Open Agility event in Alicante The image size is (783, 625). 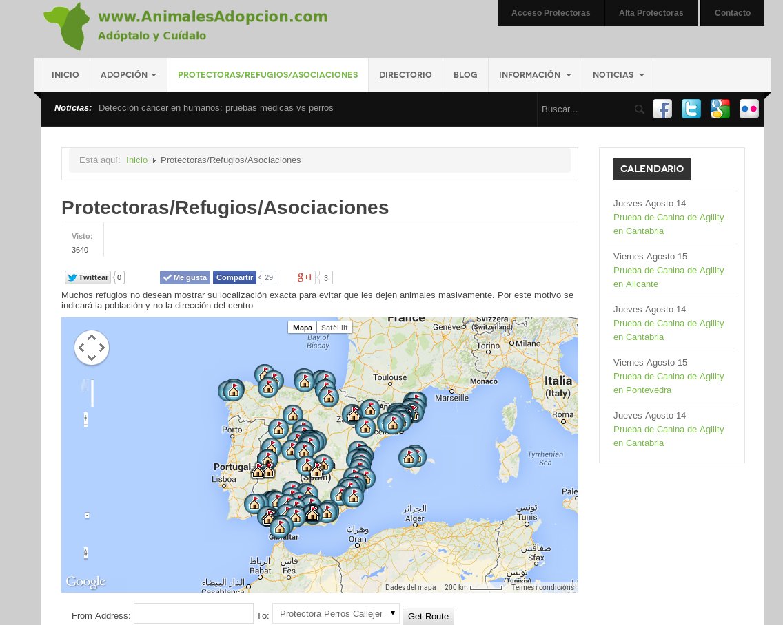(x=669, y=277)
